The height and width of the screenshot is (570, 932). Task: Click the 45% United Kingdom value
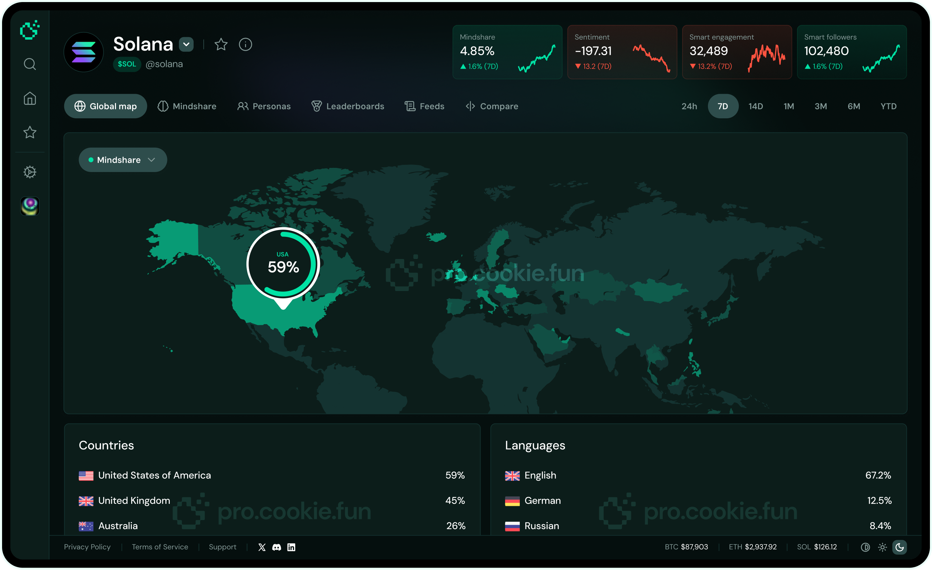point(455,500)
